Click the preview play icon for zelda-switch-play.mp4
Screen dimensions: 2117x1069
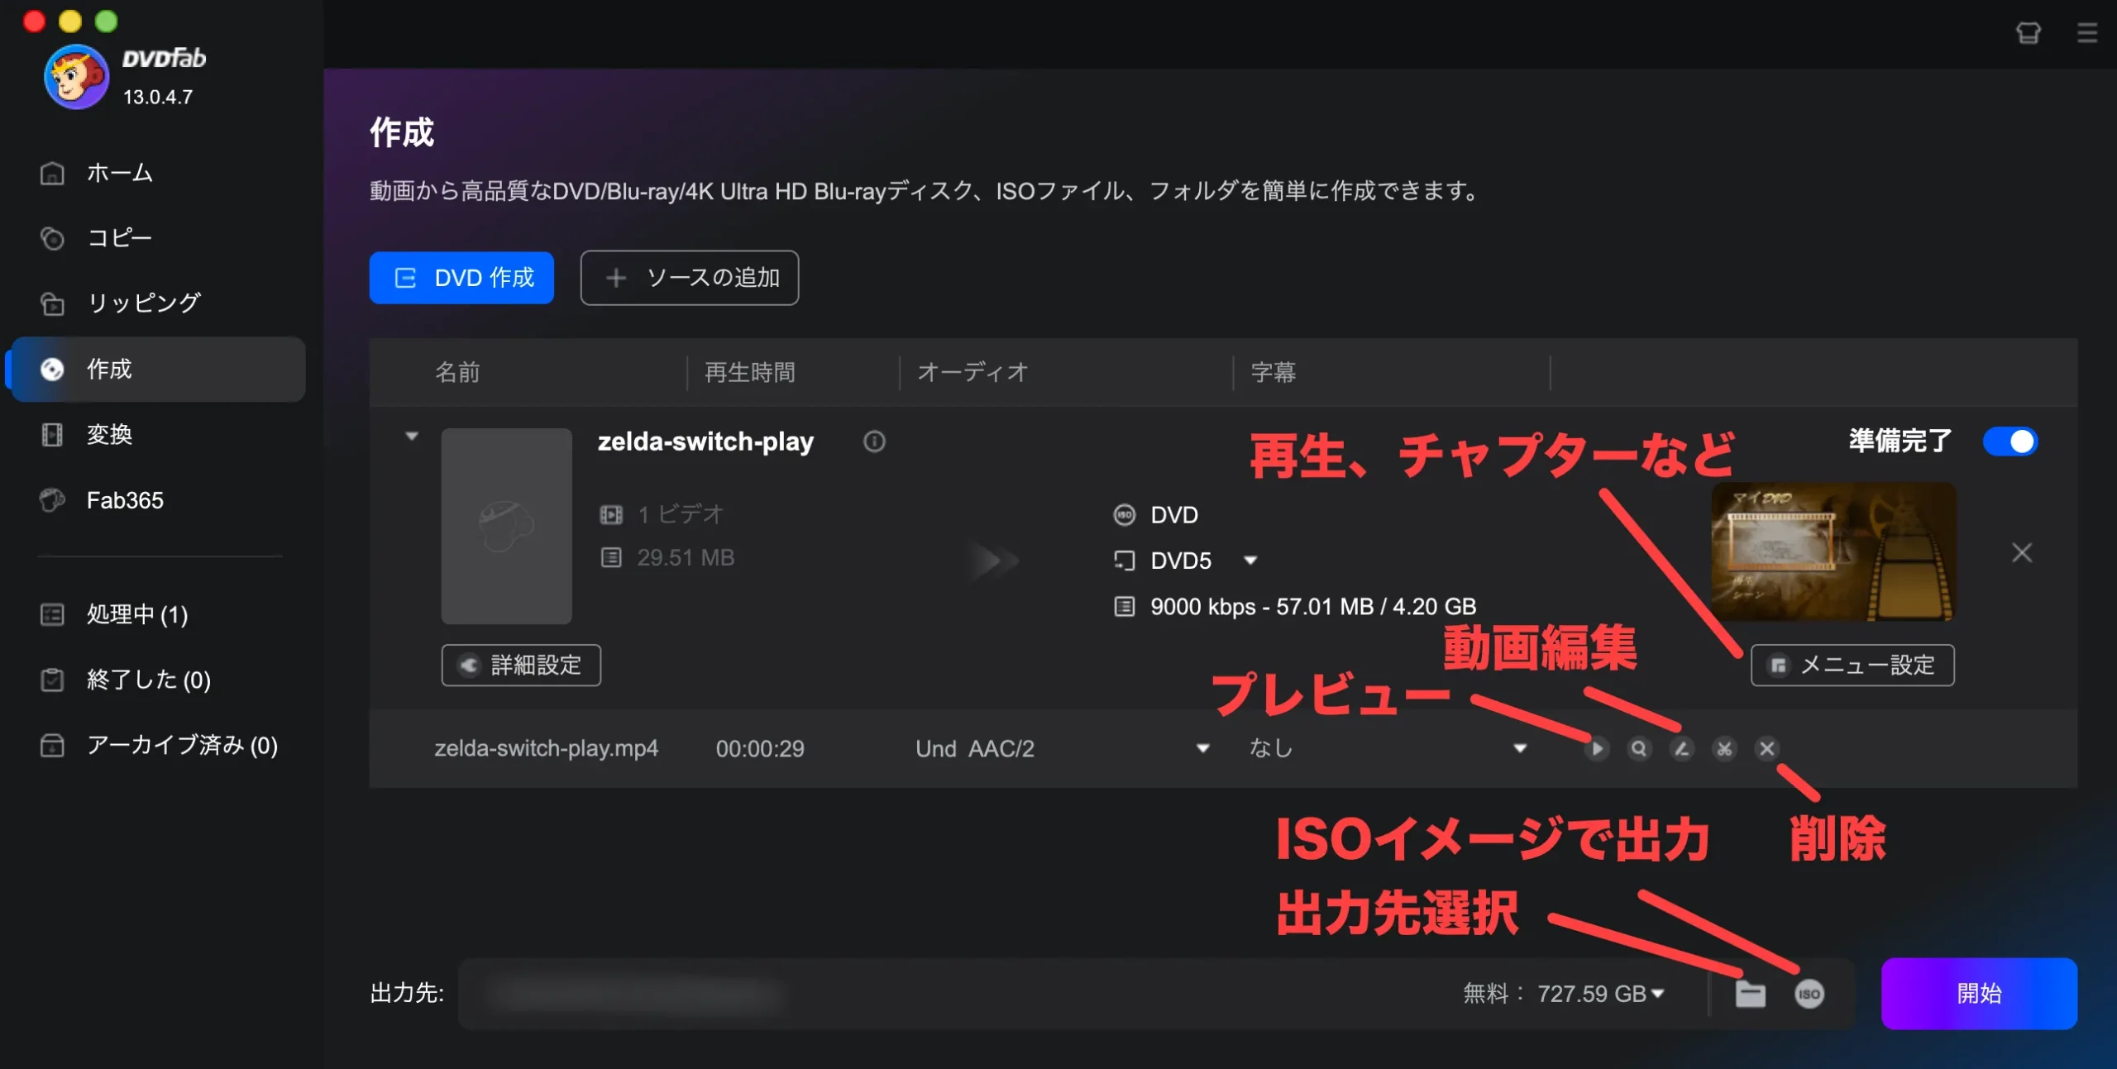point(1597,748)
